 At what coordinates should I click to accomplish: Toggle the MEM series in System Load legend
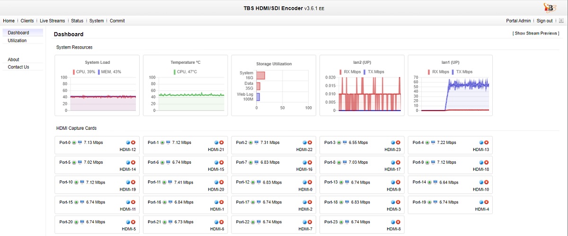click(x=109, y=72)
